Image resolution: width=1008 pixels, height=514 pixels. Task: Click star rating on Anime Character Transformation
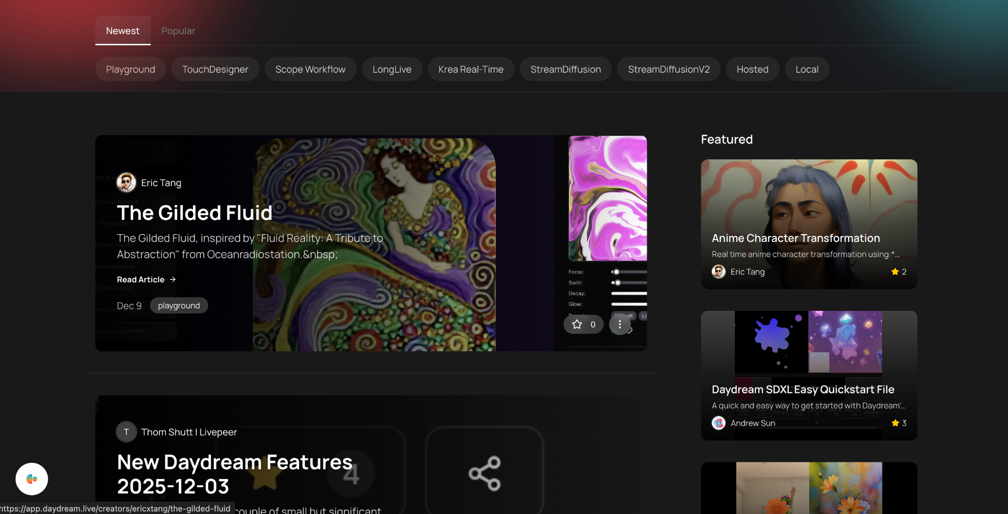tap(898, 272)
